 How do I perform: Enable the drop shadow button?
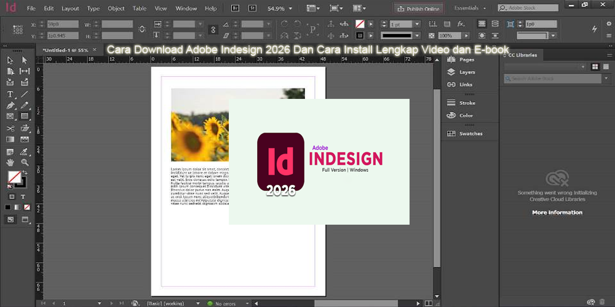446,24
